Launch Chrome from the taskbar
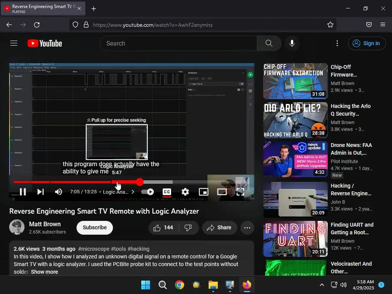The height and width of the screenshot is (294, 392). click(179, 285)
